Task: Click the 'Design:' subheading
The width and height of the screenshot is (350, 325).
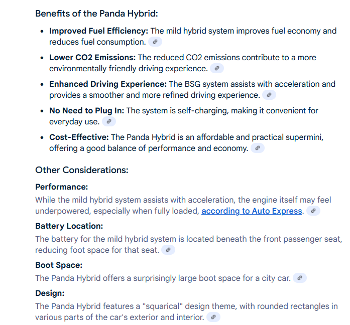Action: coord(50,293)
